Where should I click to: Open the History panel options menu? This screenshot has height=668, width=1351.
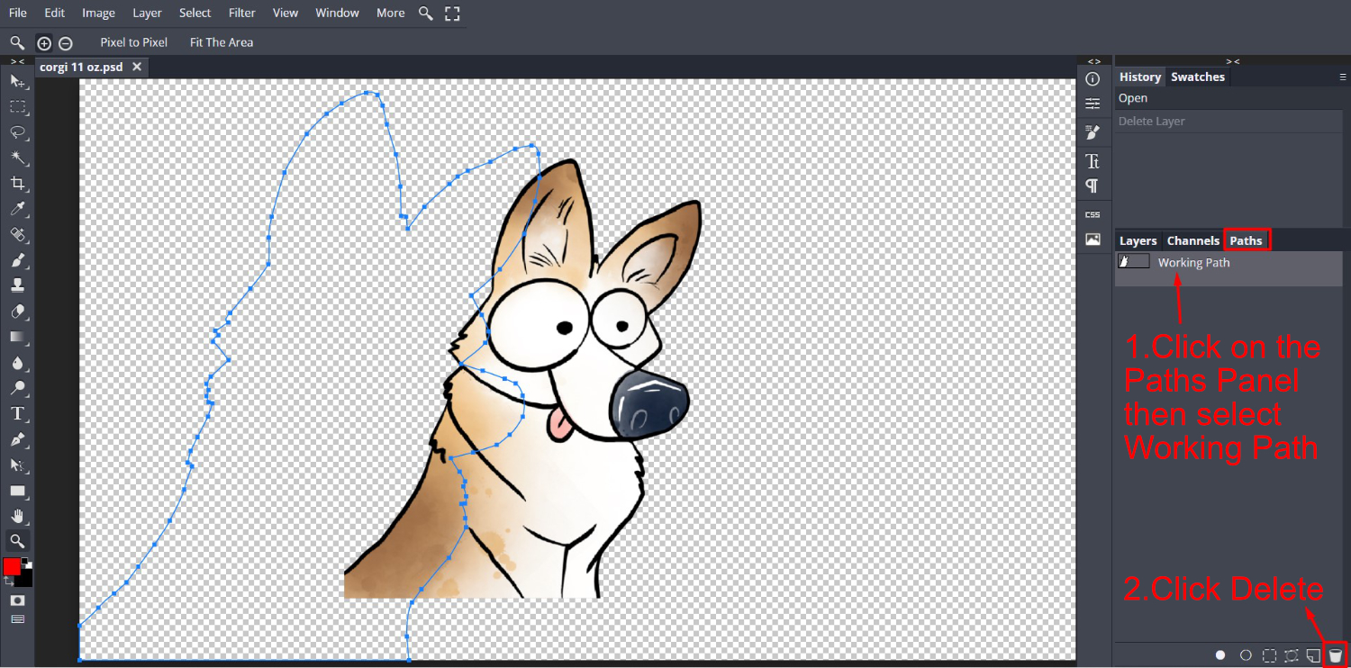1342,77
